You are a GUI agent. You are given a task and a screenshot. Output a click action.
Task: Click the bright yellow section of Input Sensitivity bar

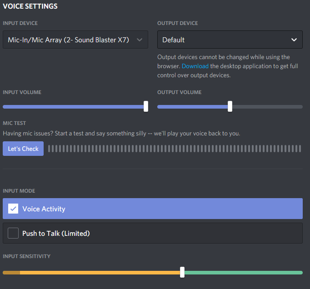pyautogui.click(x=100, y=273)
